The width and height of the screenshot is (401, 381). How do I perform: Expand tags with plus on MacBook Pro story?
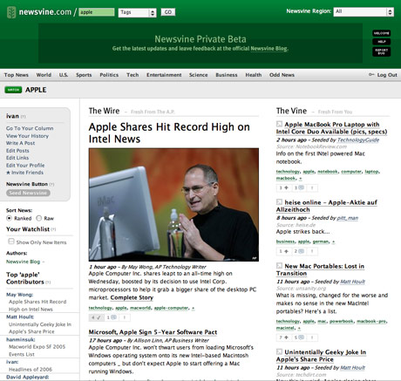301,179
